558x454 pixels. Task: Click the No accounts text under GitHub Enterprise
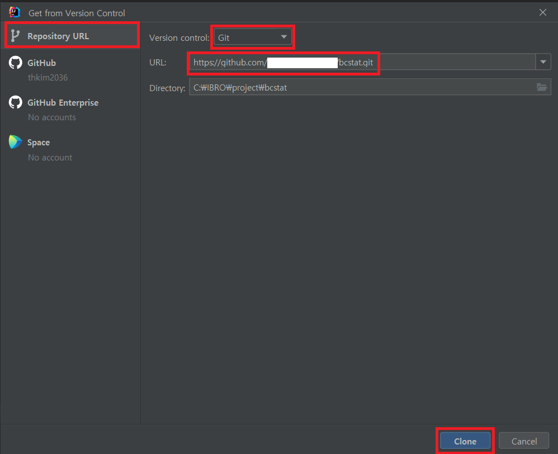point(52,117)
